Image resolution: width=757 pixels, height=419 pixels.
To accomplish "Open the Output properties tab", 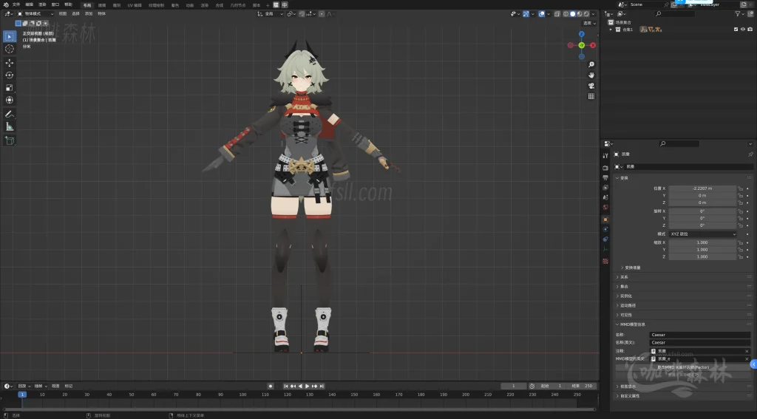I will click(605, 177).
